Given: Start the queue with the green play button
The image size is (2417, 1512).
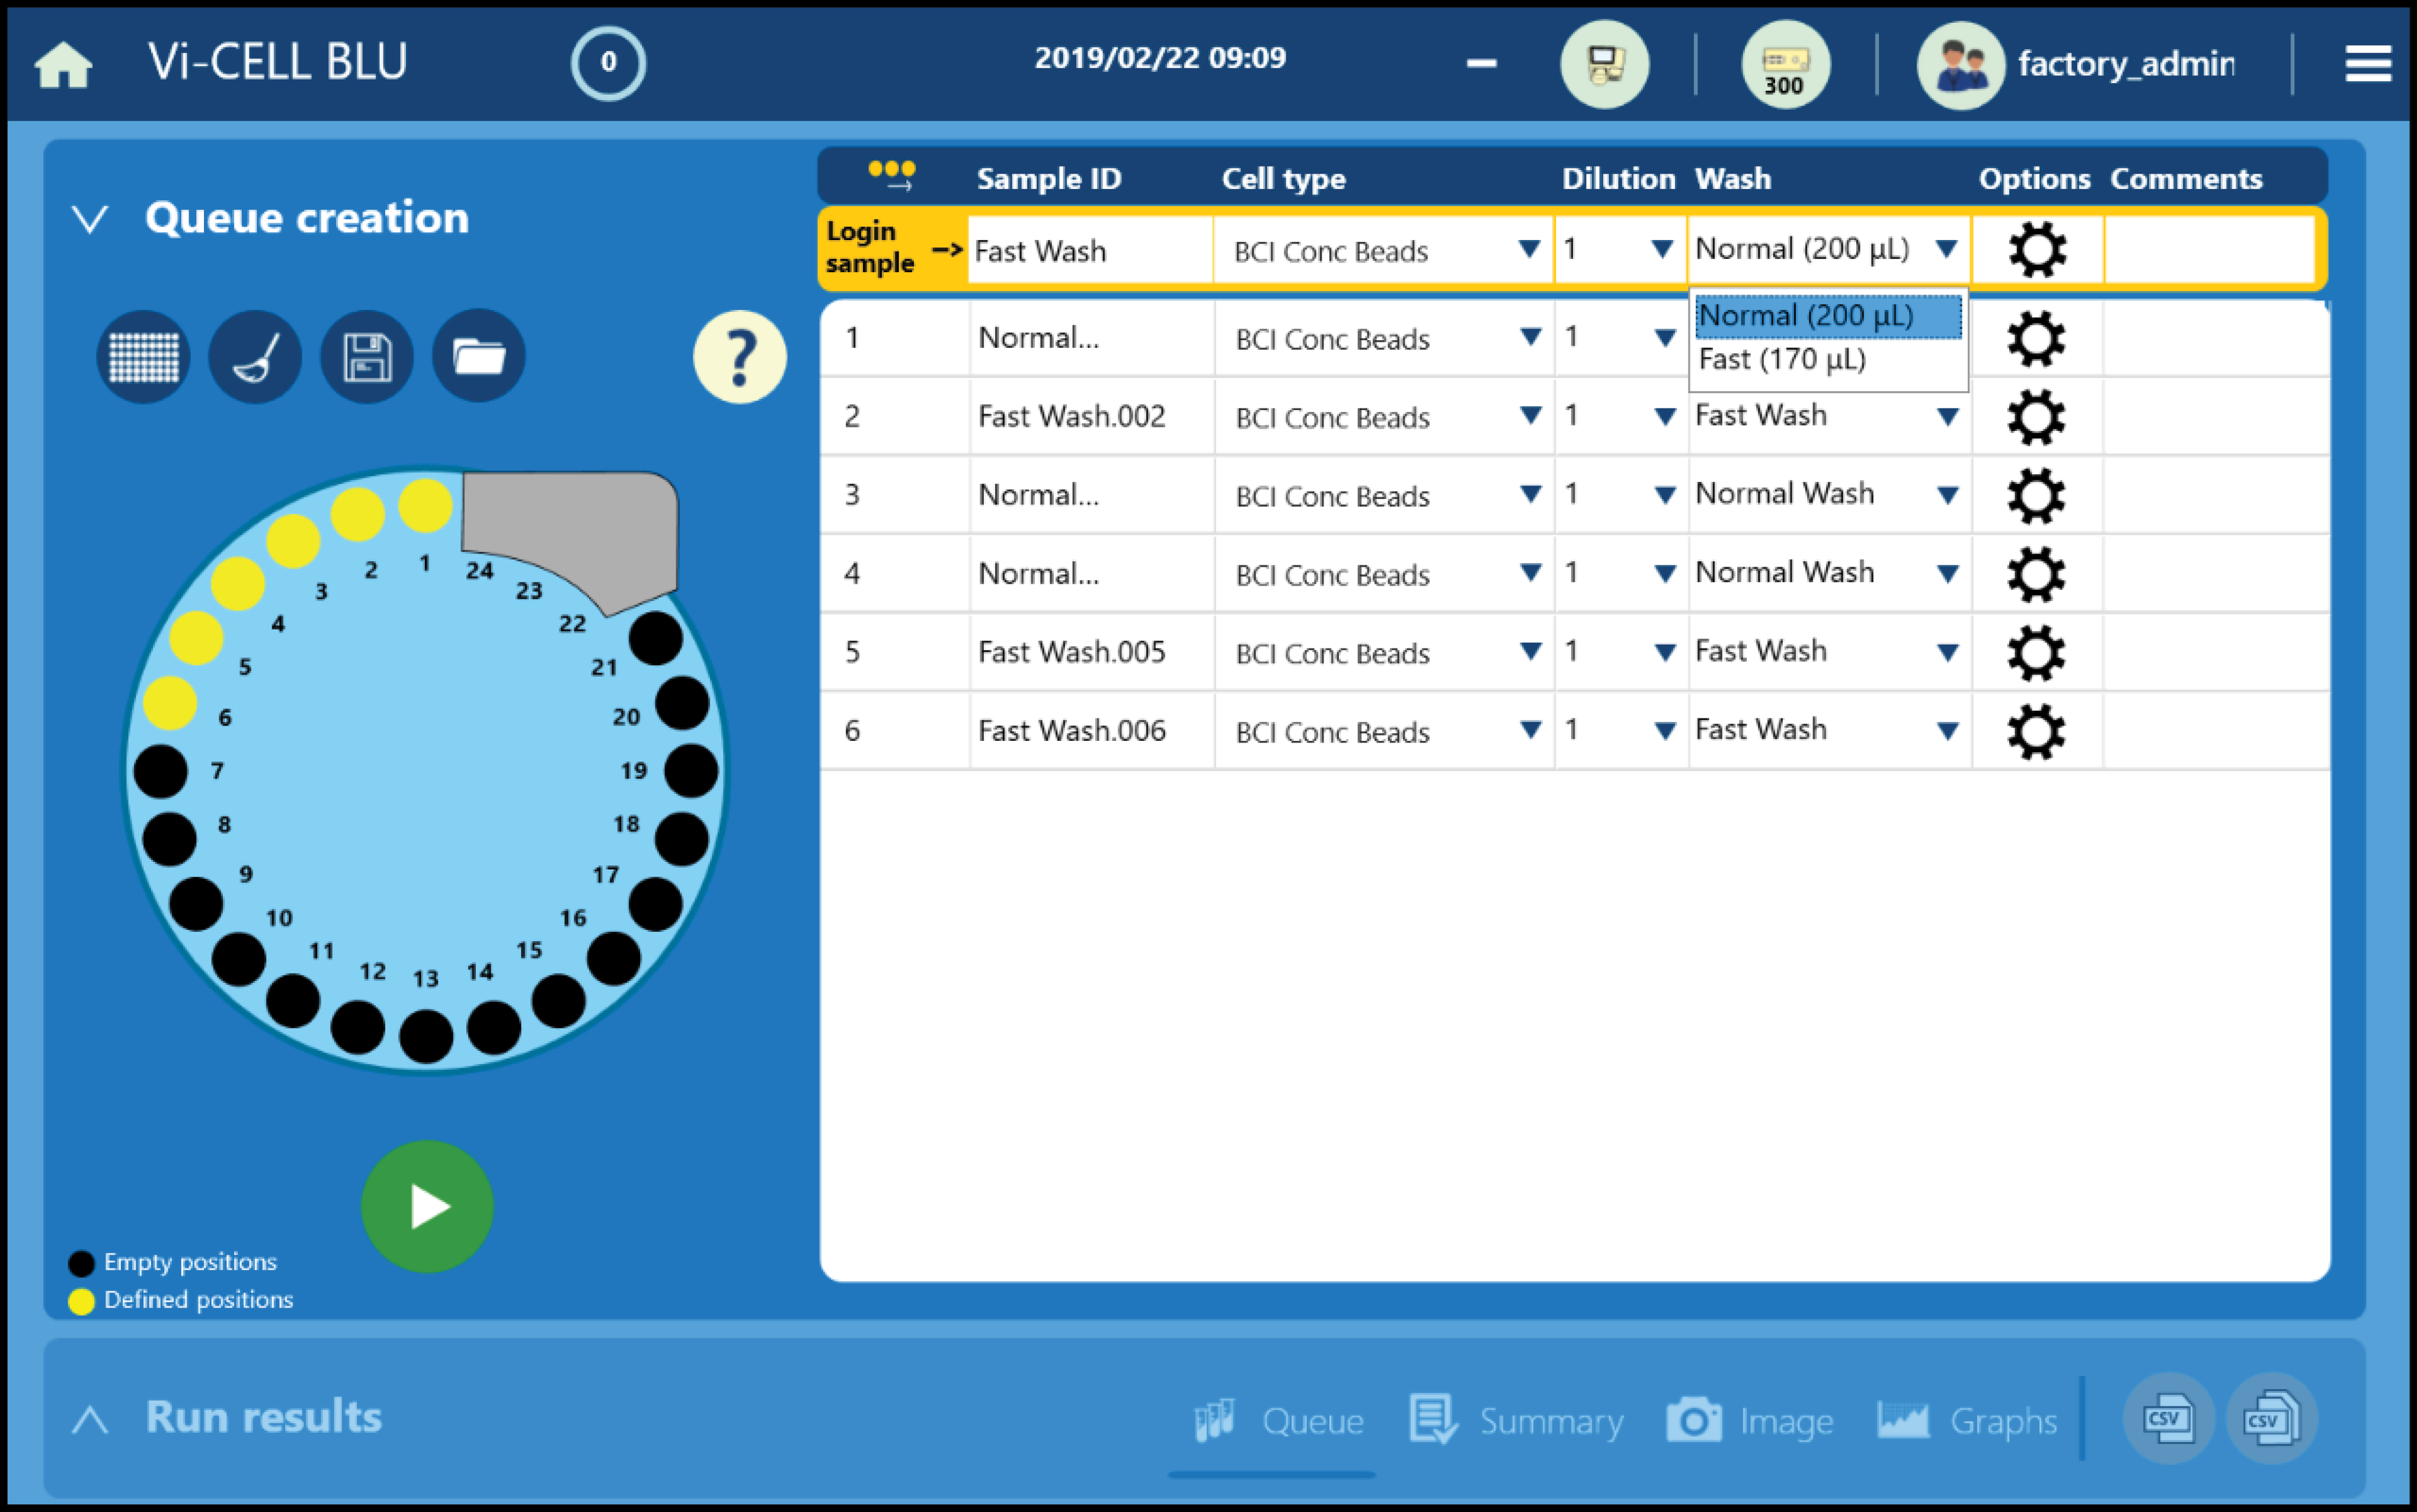Looking at the screenshot, I should [427, 1206].
